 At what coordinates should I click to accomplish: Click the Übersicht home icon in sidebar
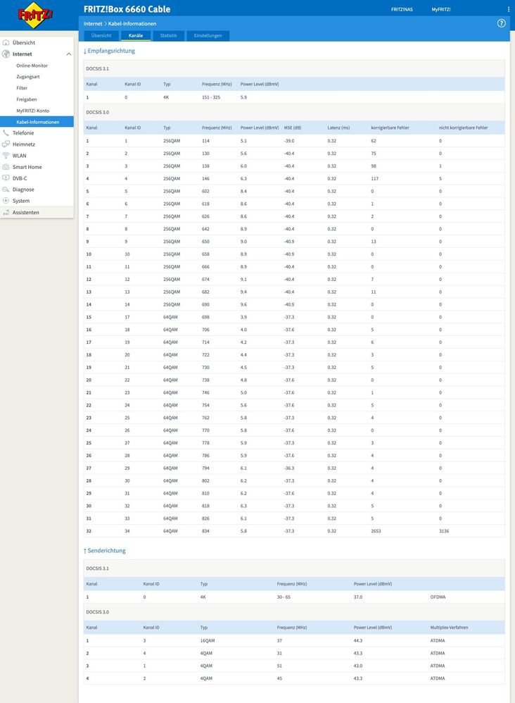(x=6, y=42)
